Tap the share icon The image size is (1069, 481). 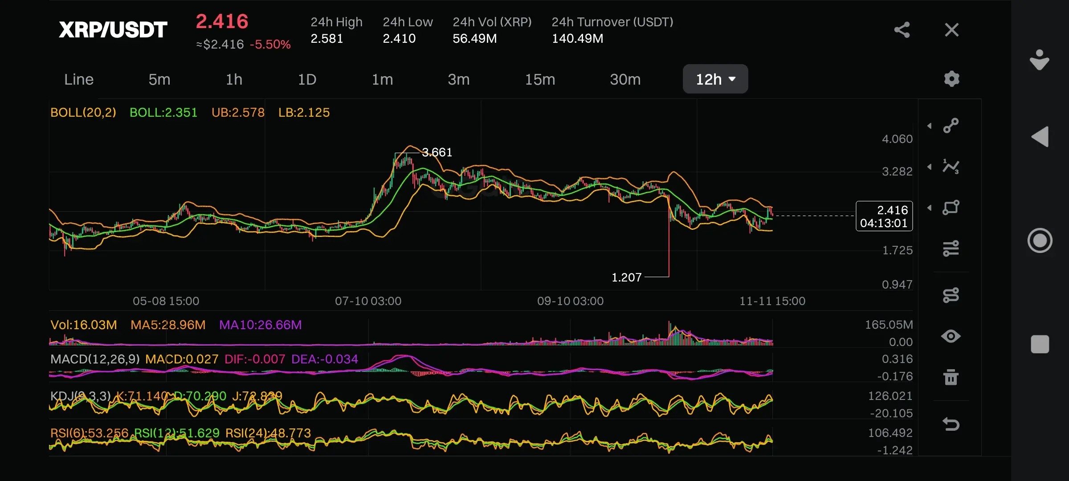[902, 30]
